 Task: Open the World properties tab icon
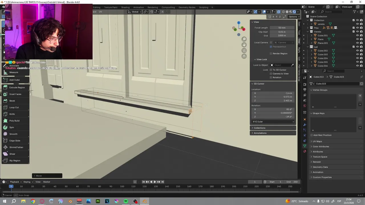[x=305, y=106]
